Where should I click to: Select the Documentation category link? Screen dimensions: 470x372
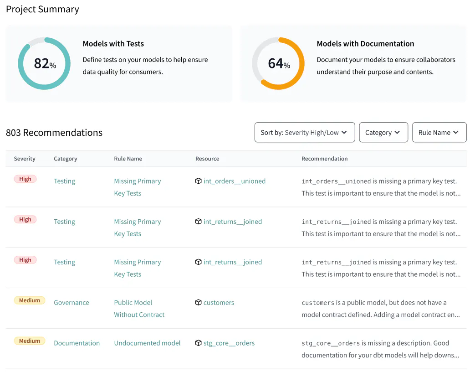[x=77, y=343]
